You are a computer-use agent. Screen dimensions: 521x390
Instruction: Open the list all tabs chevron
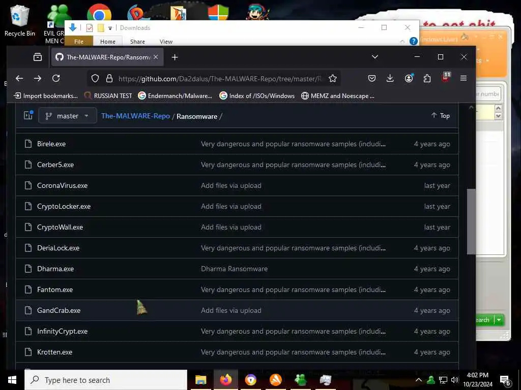[375, 57]
